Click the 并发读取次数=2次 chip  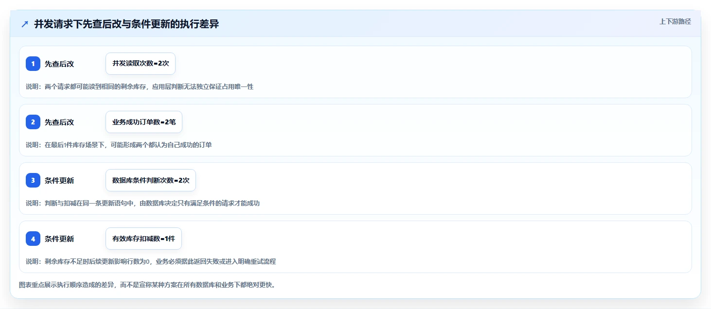point(141,64)
